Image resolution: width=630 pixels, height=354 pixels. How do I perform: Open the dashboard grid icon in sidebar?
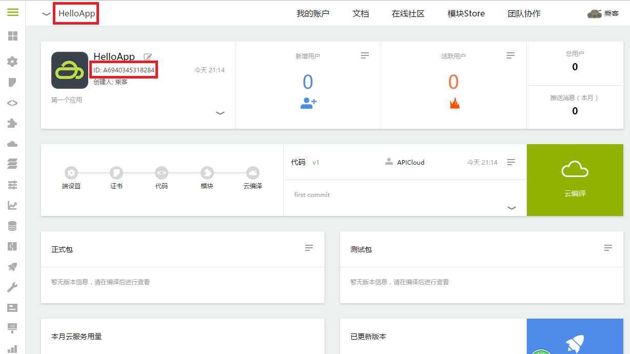13,36
